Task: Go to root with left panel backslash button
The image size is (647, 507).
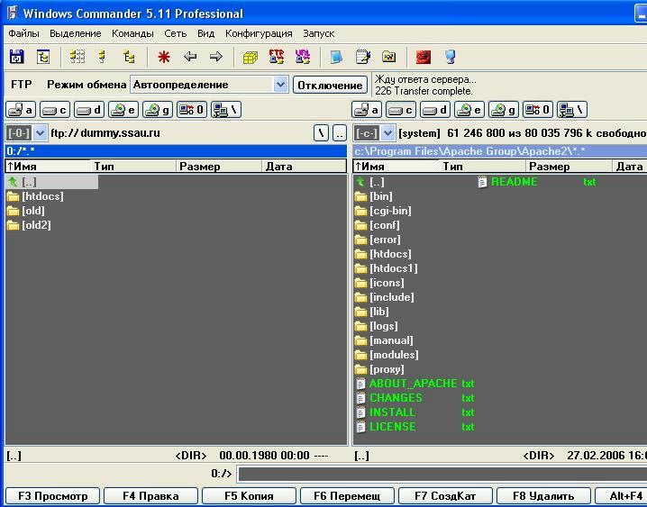Action: (321, 133)
